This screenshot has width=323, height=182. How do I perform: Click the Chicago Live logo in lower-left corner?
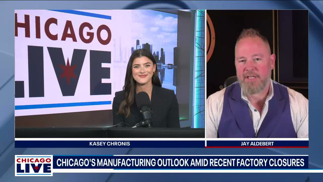(34, 166)
